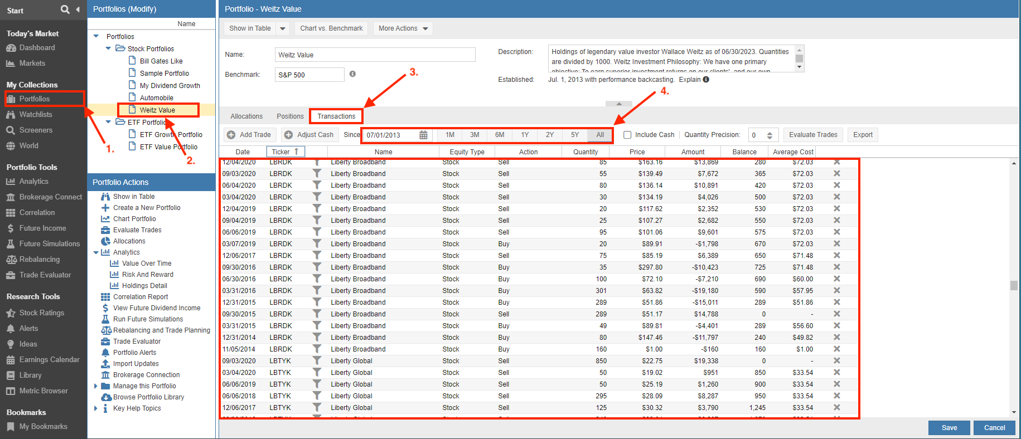Delete the 09/03/2020 LBTYK transaction
1021x439 pixels.
[837, 361]
